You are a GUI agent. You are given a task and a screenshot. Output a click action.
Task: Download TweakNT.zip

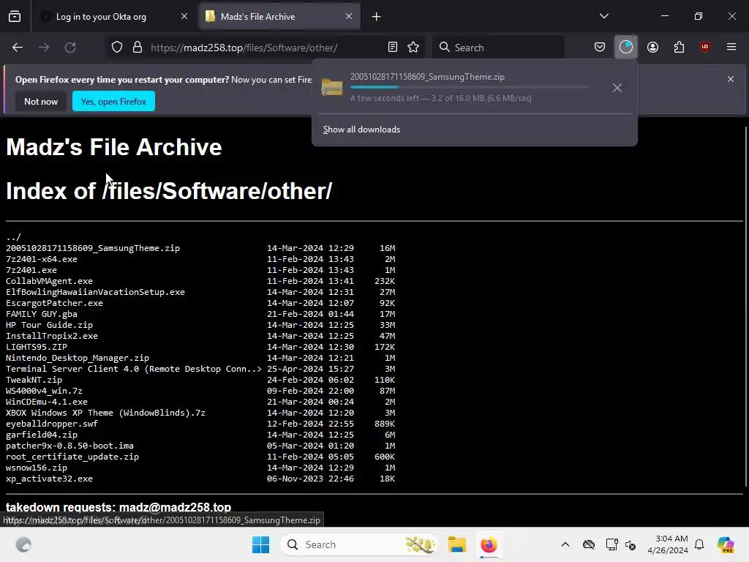pos(34,380)
